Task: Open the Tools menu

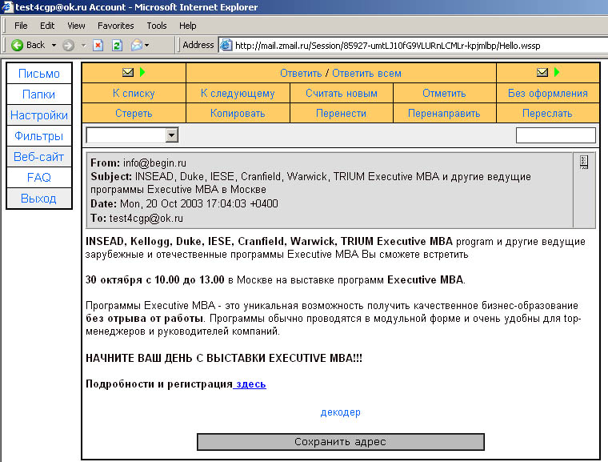Action: (157, 26)
